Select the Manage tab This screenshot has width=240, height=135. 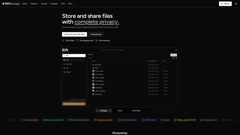[103, 111]
